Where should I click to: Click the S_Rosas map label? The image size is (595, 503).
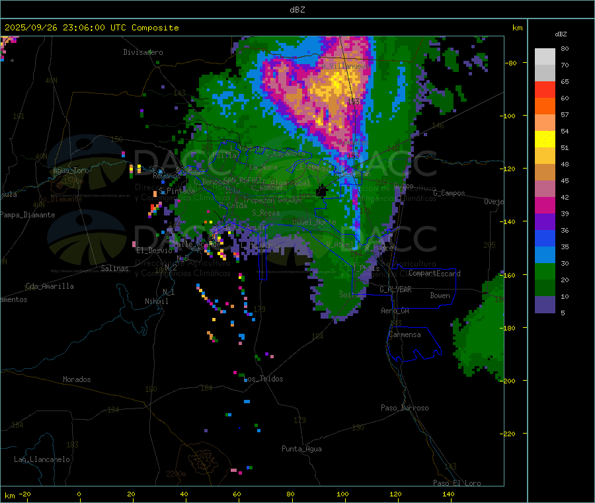tap(266, 213)
